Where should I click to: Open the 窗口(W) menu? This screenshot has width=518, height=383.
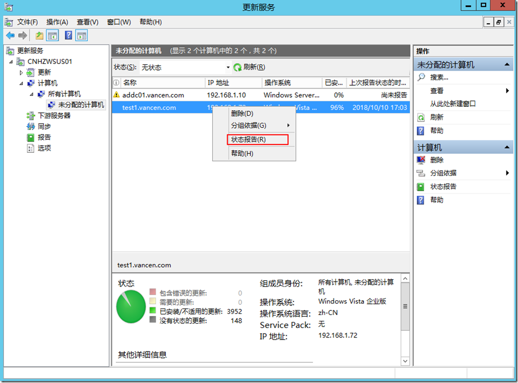tap(119, 22)
